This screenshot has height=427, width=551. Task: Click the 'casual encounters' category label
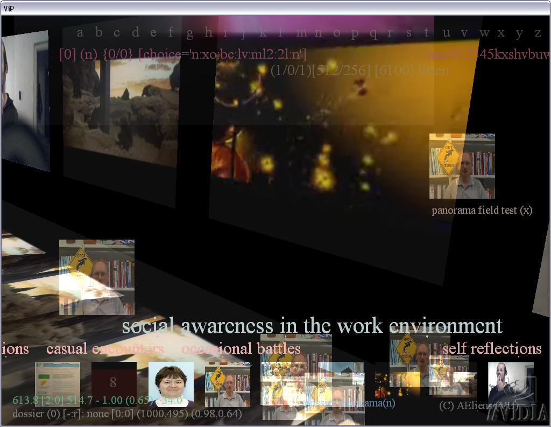[x=105, y=348]
